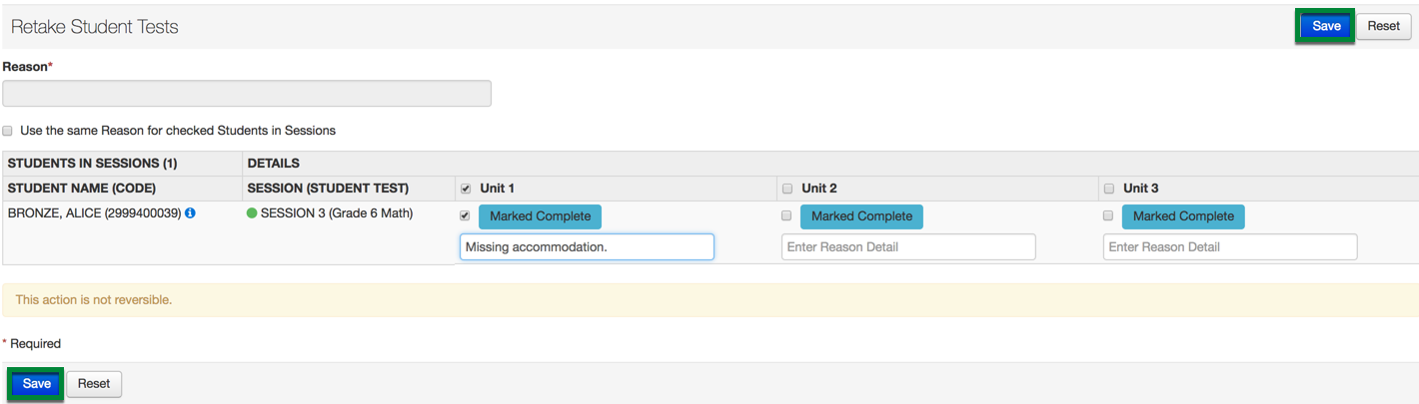Click the info icon next to BRONZE, ALICE

point(190,213)
